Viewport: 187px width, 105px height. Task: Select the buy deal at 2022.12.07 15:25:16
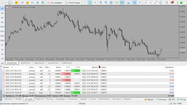[88, 93]
